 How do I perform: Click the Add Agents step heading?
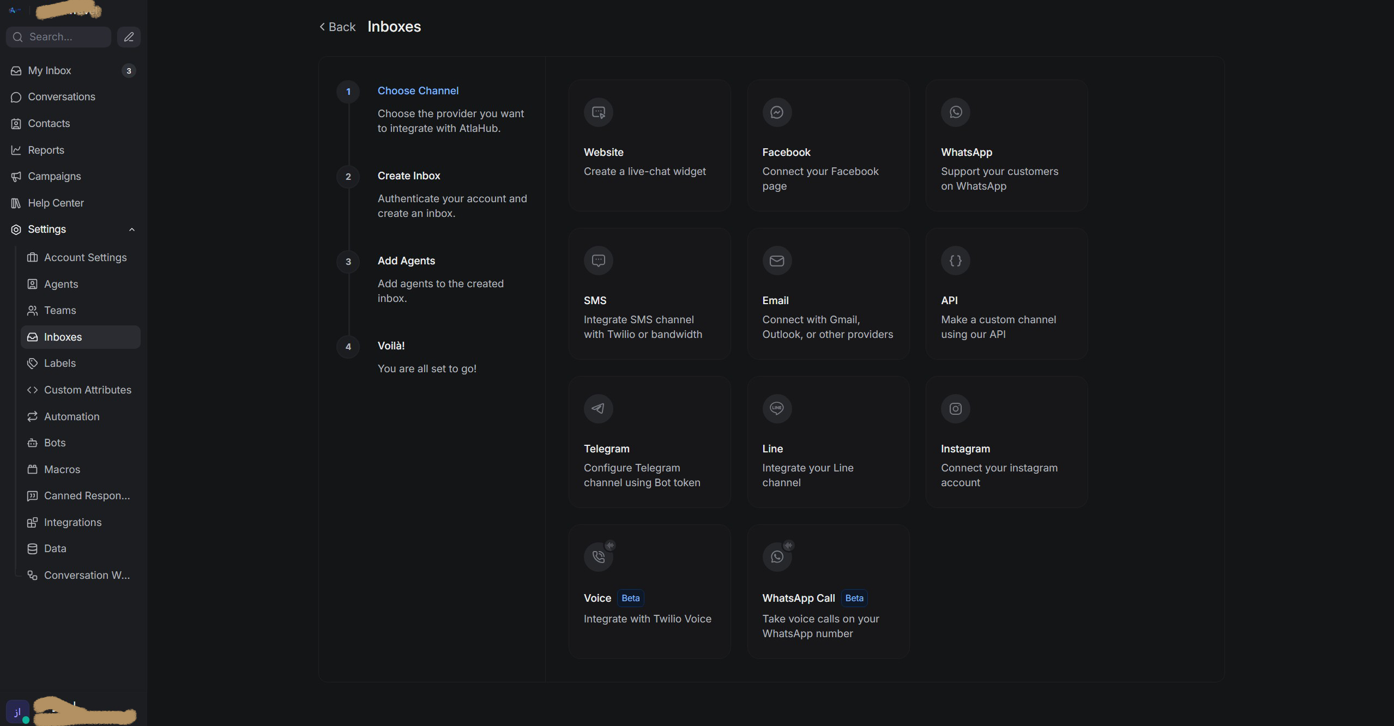tap(406, 261)
